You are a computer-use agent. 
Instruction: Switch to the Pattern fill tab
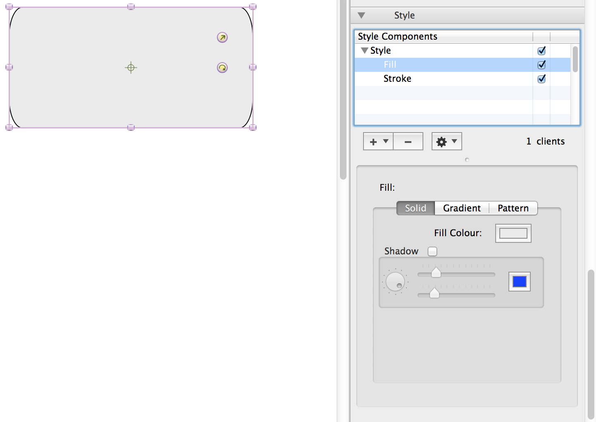coord(513,208)
